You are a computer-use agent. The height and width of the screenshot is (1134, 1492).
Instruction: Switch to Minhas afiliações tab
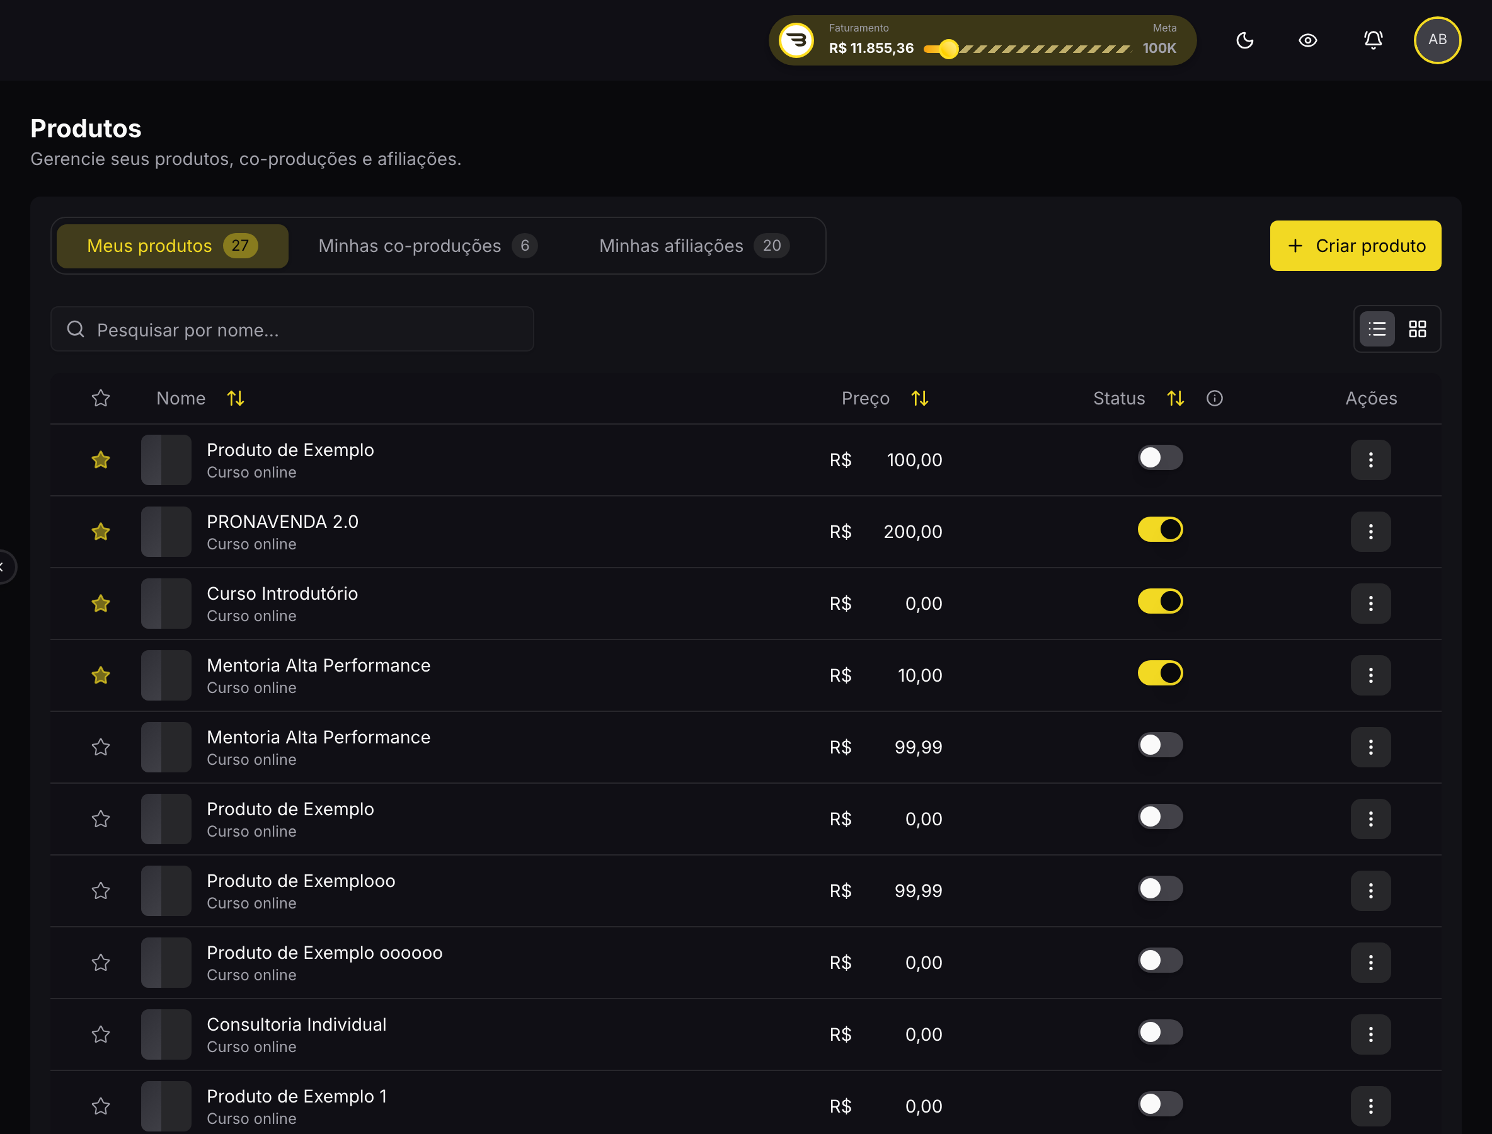point(694,246)
